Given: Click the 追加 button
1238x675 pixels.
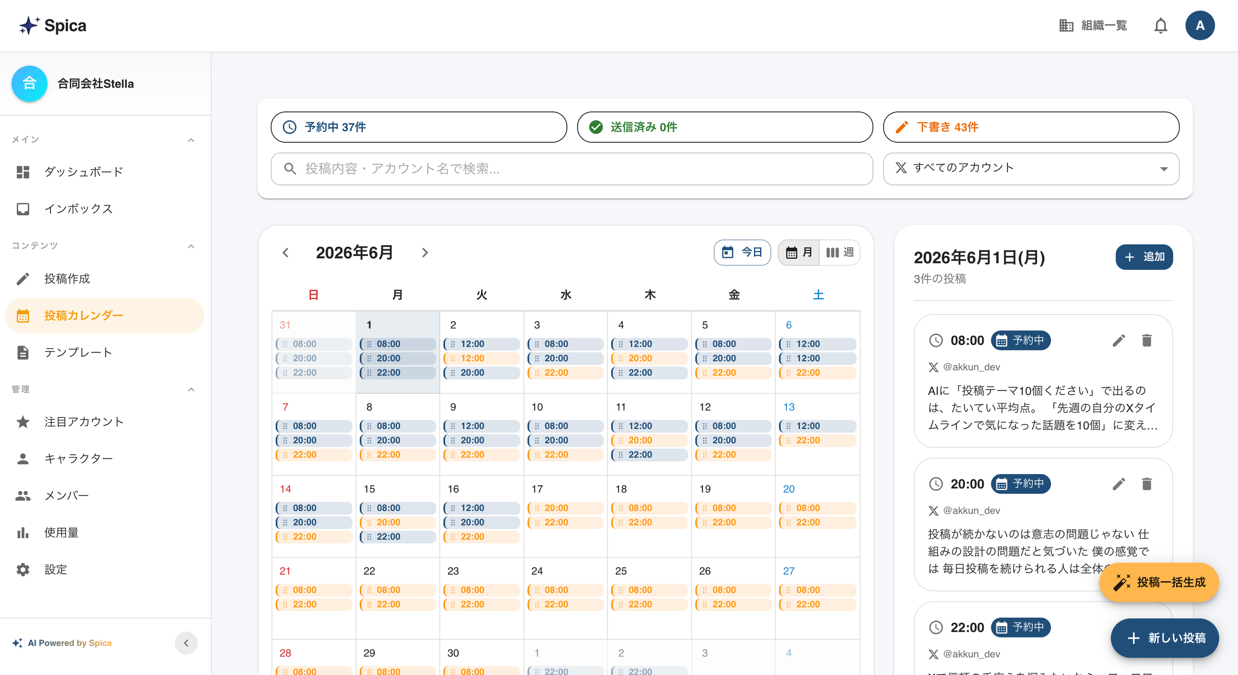Looking at the screenshot, I should point(1144,257).
